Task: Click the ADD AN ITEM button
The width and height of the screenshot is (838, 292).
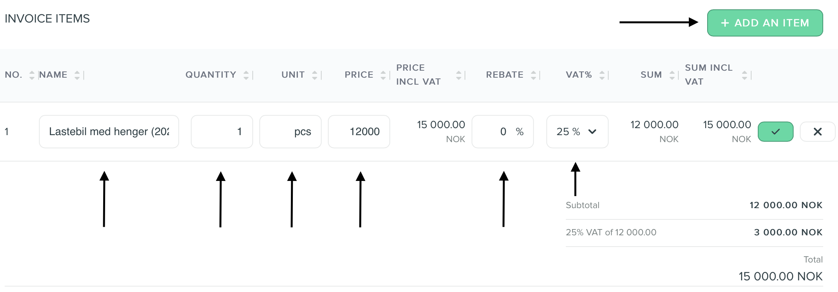Action: (764, 23)
